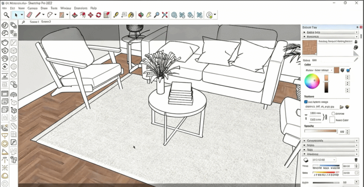Select the Pan hand tool

click(148, 15)
